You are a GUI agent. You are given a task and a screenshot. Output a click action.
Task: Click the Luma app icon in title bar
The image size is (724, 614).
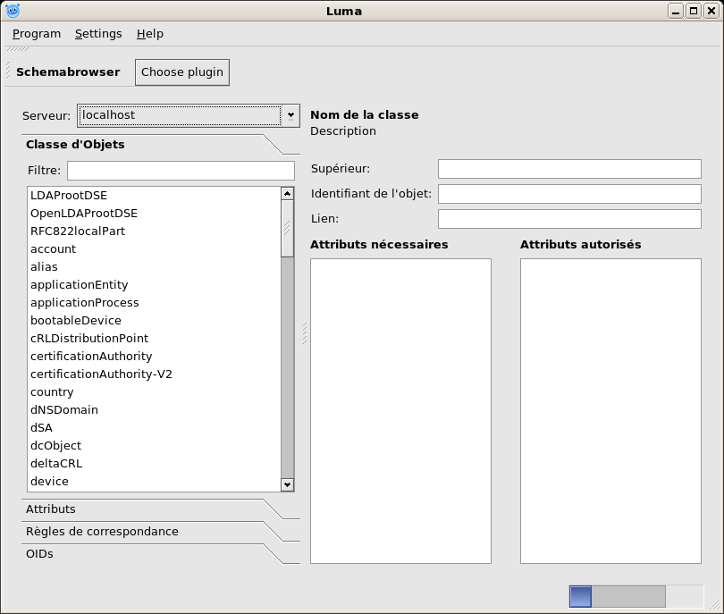[x=13, y=11]
